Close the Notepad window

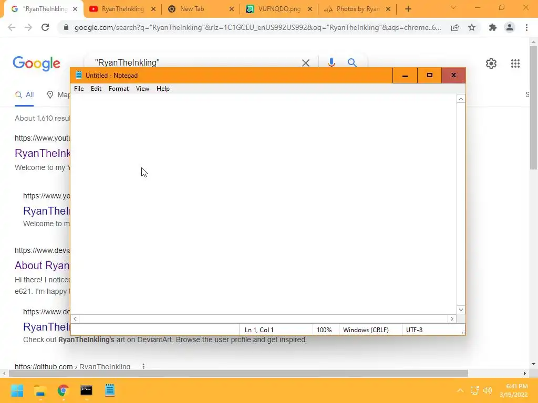click(x=453, y=76)
